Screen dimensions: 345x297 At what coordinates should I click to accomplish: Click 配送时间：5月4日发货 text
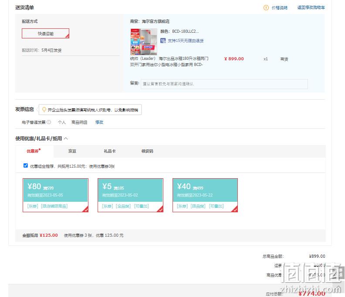pyautogui.click(x=41, y=50)
